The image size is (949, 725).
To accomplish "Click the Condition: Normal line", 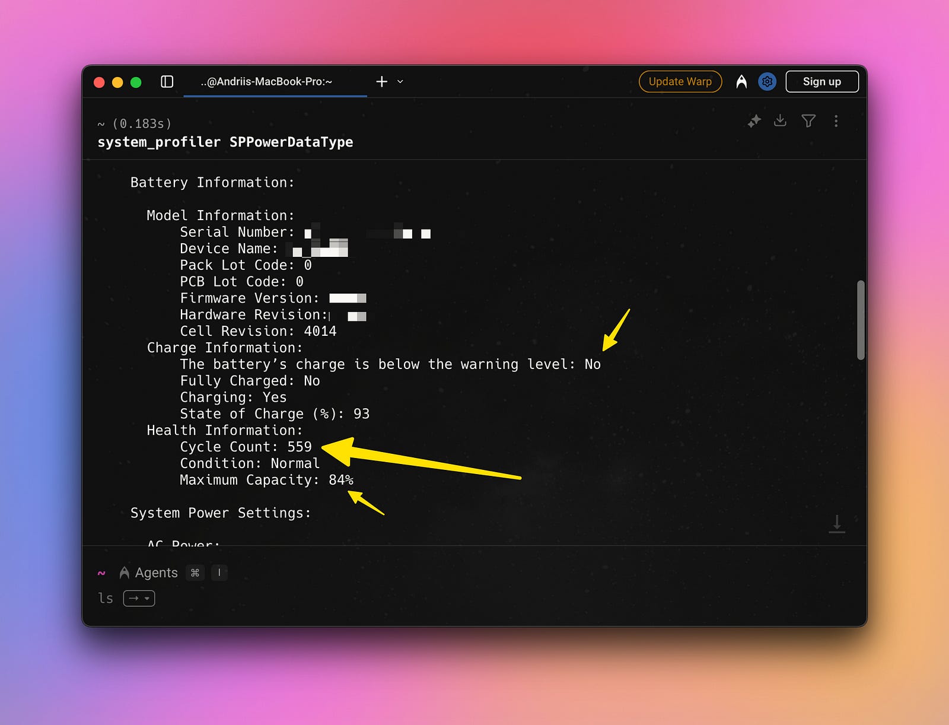I will [250, 463].
